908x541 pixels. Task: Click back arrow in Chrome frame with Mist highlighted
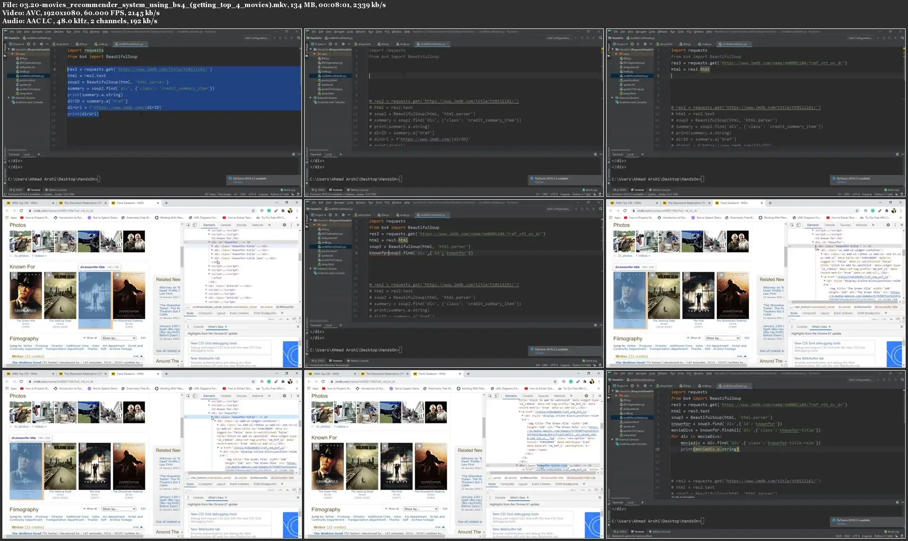[x=7, y=211]
